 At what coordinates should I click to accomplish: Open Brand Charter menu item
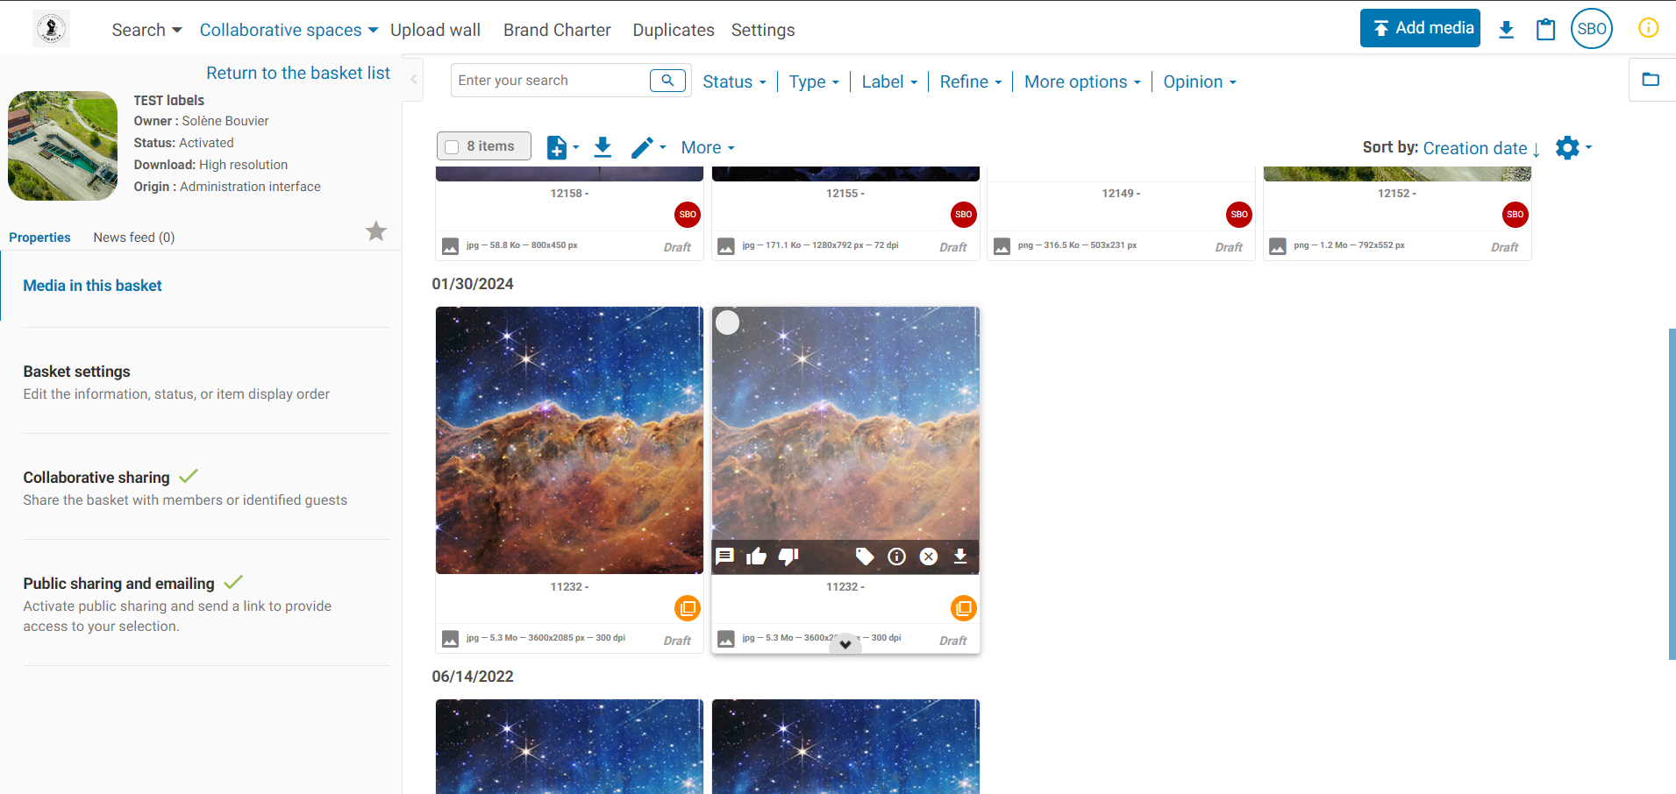point(557,30)
